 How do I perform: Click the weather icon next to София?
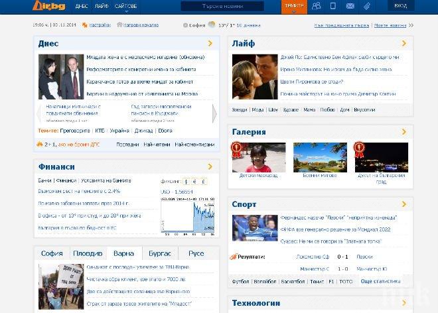212,25
